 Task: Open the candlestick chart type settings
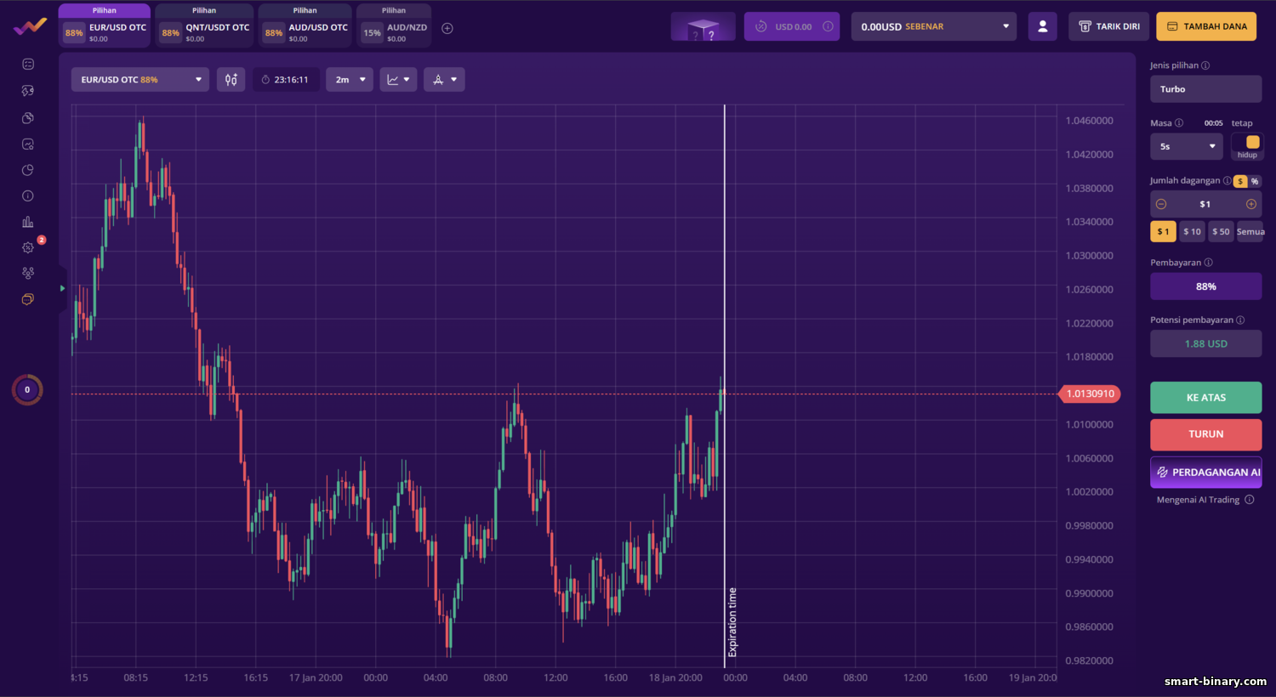click(231, 80)
